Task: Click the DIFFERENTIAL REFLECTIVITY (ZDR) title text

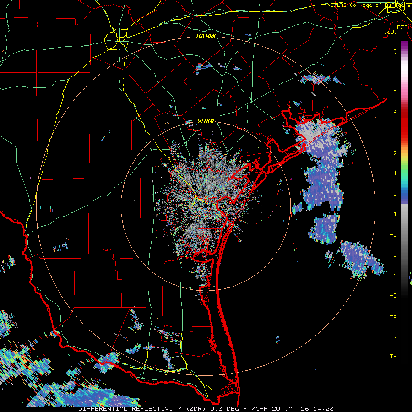Action: pos(142,409)
